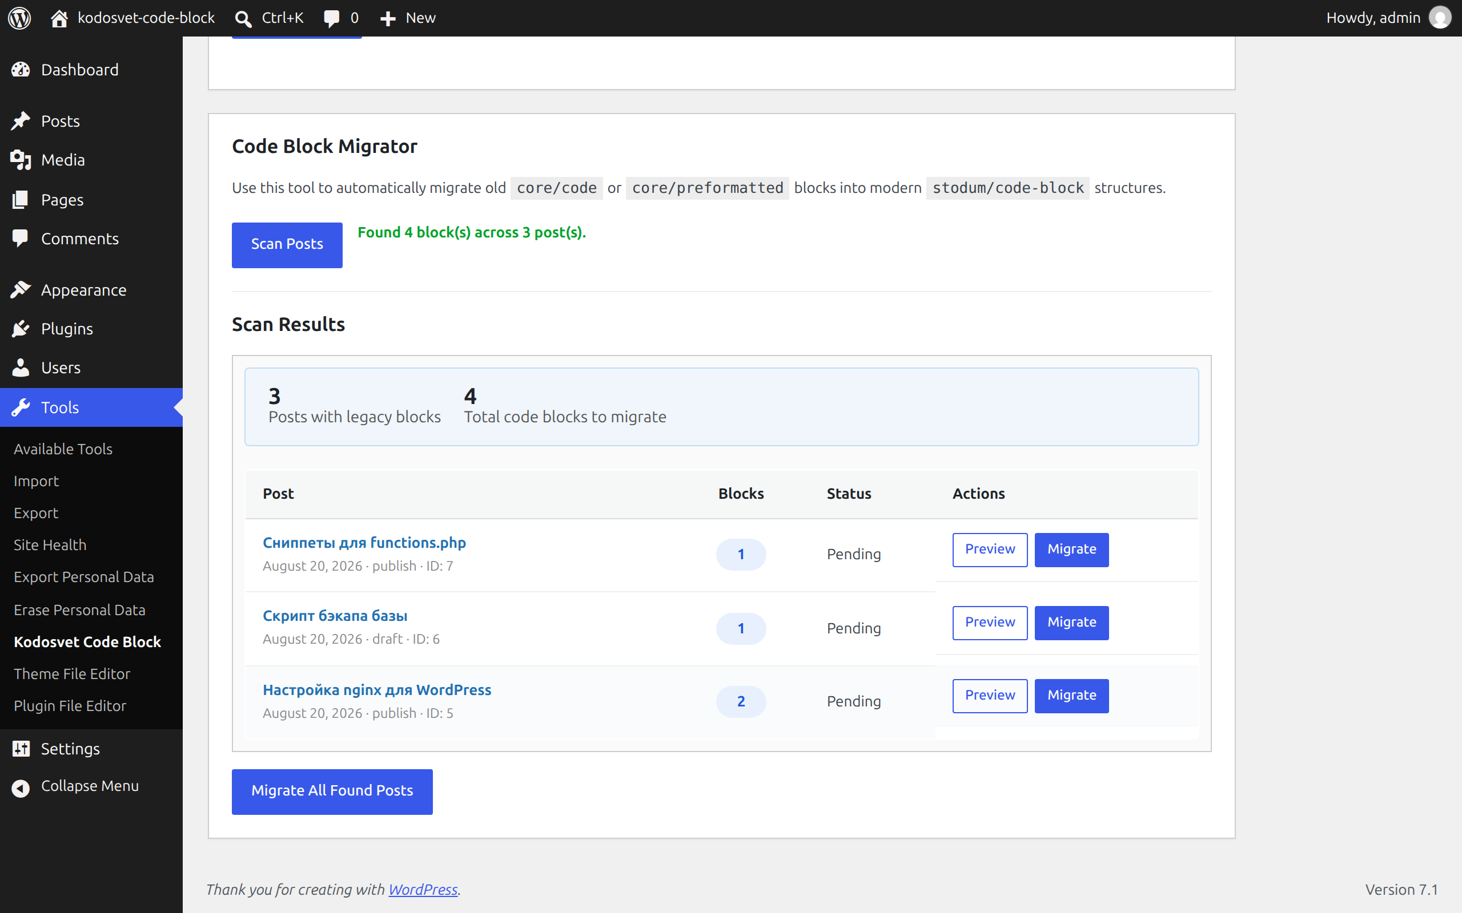
Task: Click blocks badge 2 in nginx row
Action: 741,701
